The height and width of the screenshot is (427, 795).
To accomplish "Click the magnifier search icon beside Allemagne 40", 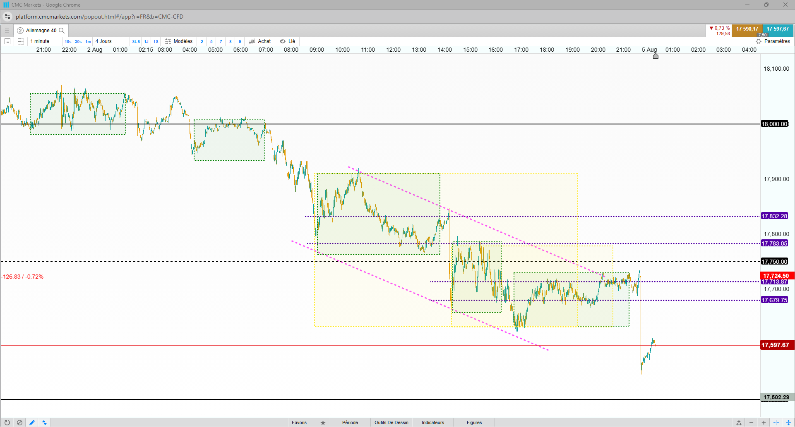I will 62,31.
